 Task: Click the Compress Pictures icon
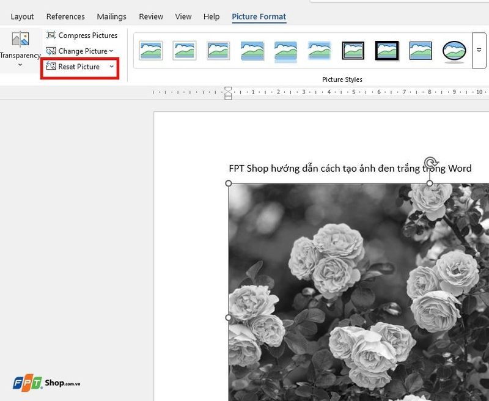point(51,35)
